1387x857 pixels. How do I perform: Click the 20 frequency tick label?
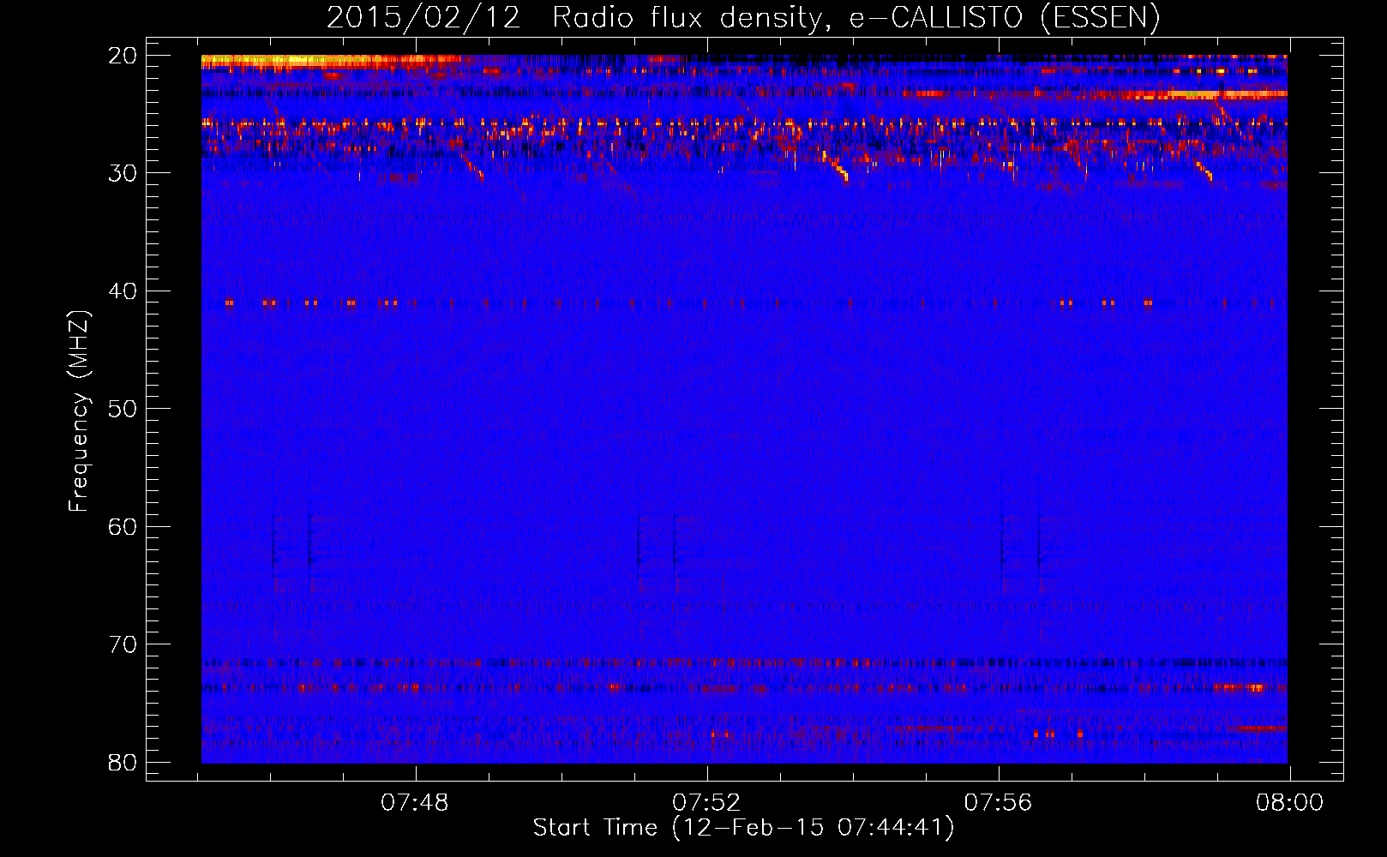point(123,56)
